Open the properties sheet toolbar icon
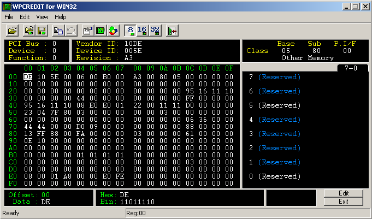 [x=88, y=31]
